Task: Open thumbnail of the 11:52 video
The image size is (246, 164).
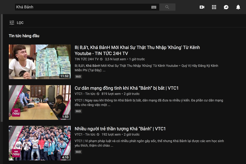Action: point(40,62)
